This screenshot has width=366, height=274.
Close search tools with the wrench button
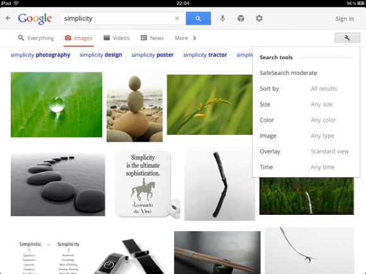click(347, 38)
